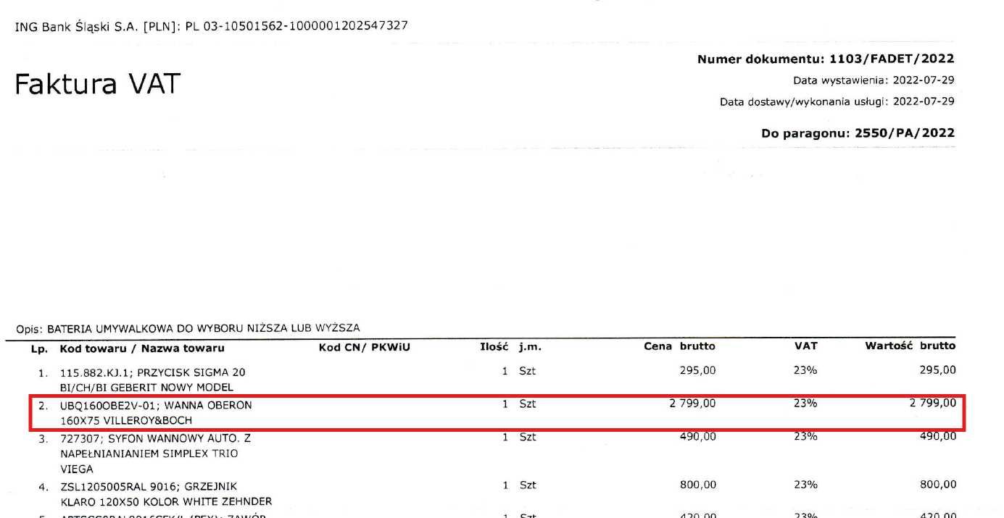Viewport: 1004px width, 518px height.
Task: Select the highlighted WANNA OBERON item name
Action: pos(156,412)
